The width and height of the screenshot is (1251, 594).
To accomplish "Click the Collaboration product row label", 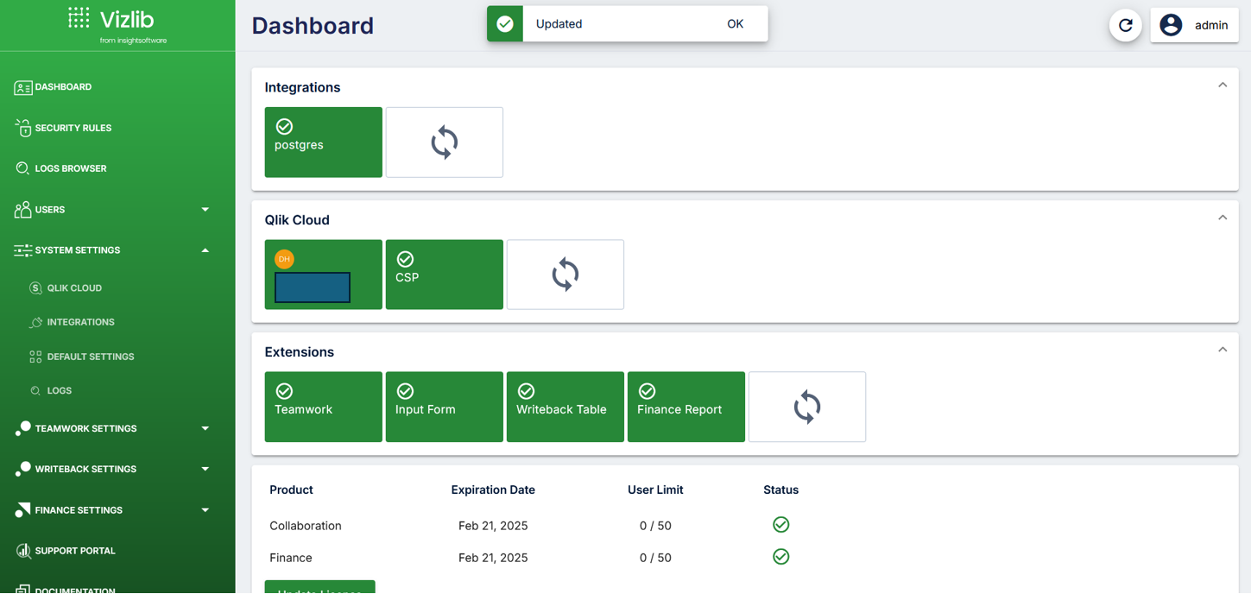I will tap(306, 526).
